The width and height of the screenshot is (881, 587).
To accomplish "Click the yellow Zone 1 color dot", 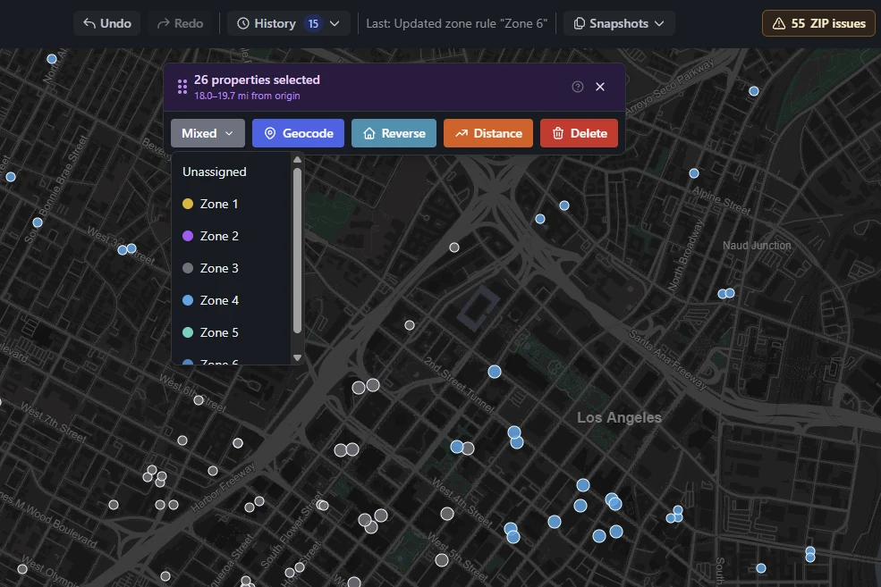I will pyautogui.click(x=188, y=204).
